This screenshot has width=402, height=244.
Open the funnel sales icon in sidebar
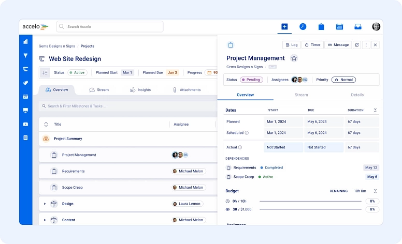tap(25, 55)
